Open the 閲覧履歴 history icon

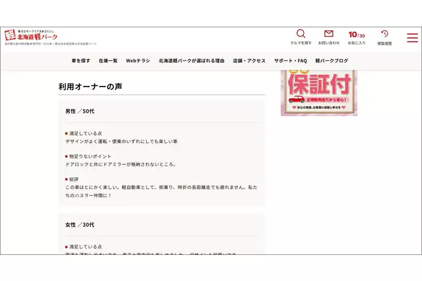[385, 34]
